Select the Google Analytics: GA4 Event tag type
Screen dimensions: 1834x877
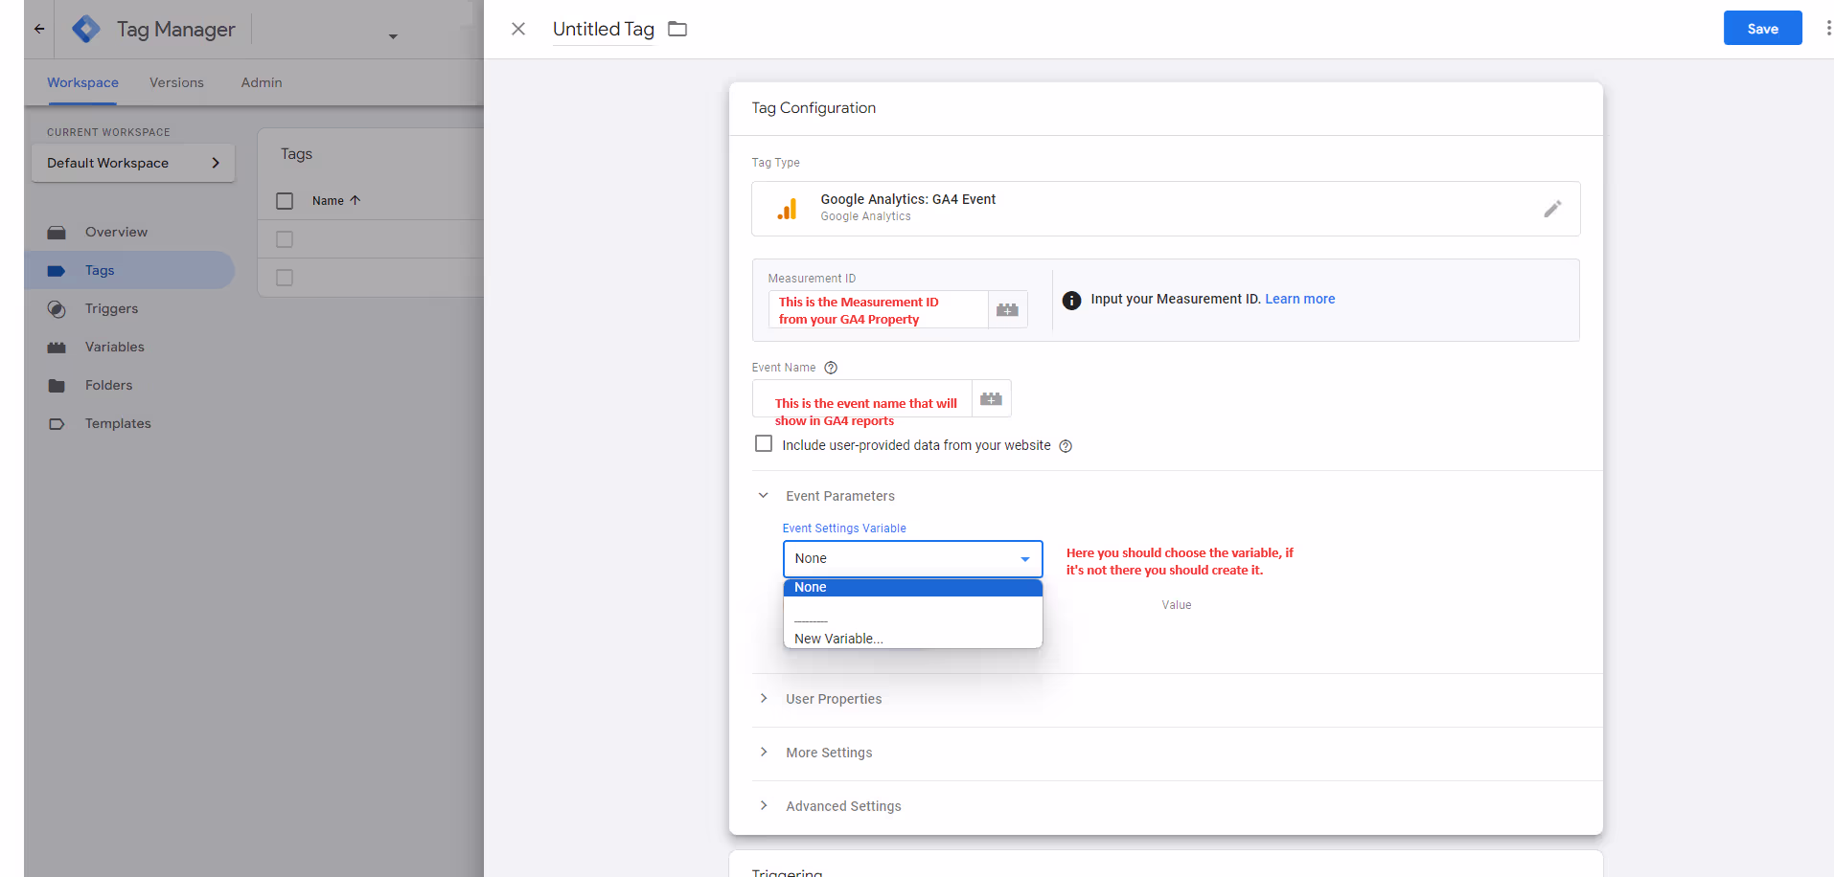coord(1166,209)
